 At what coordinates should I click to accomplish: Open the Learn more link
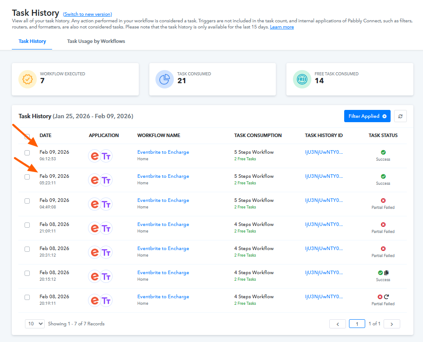(282, 27)
